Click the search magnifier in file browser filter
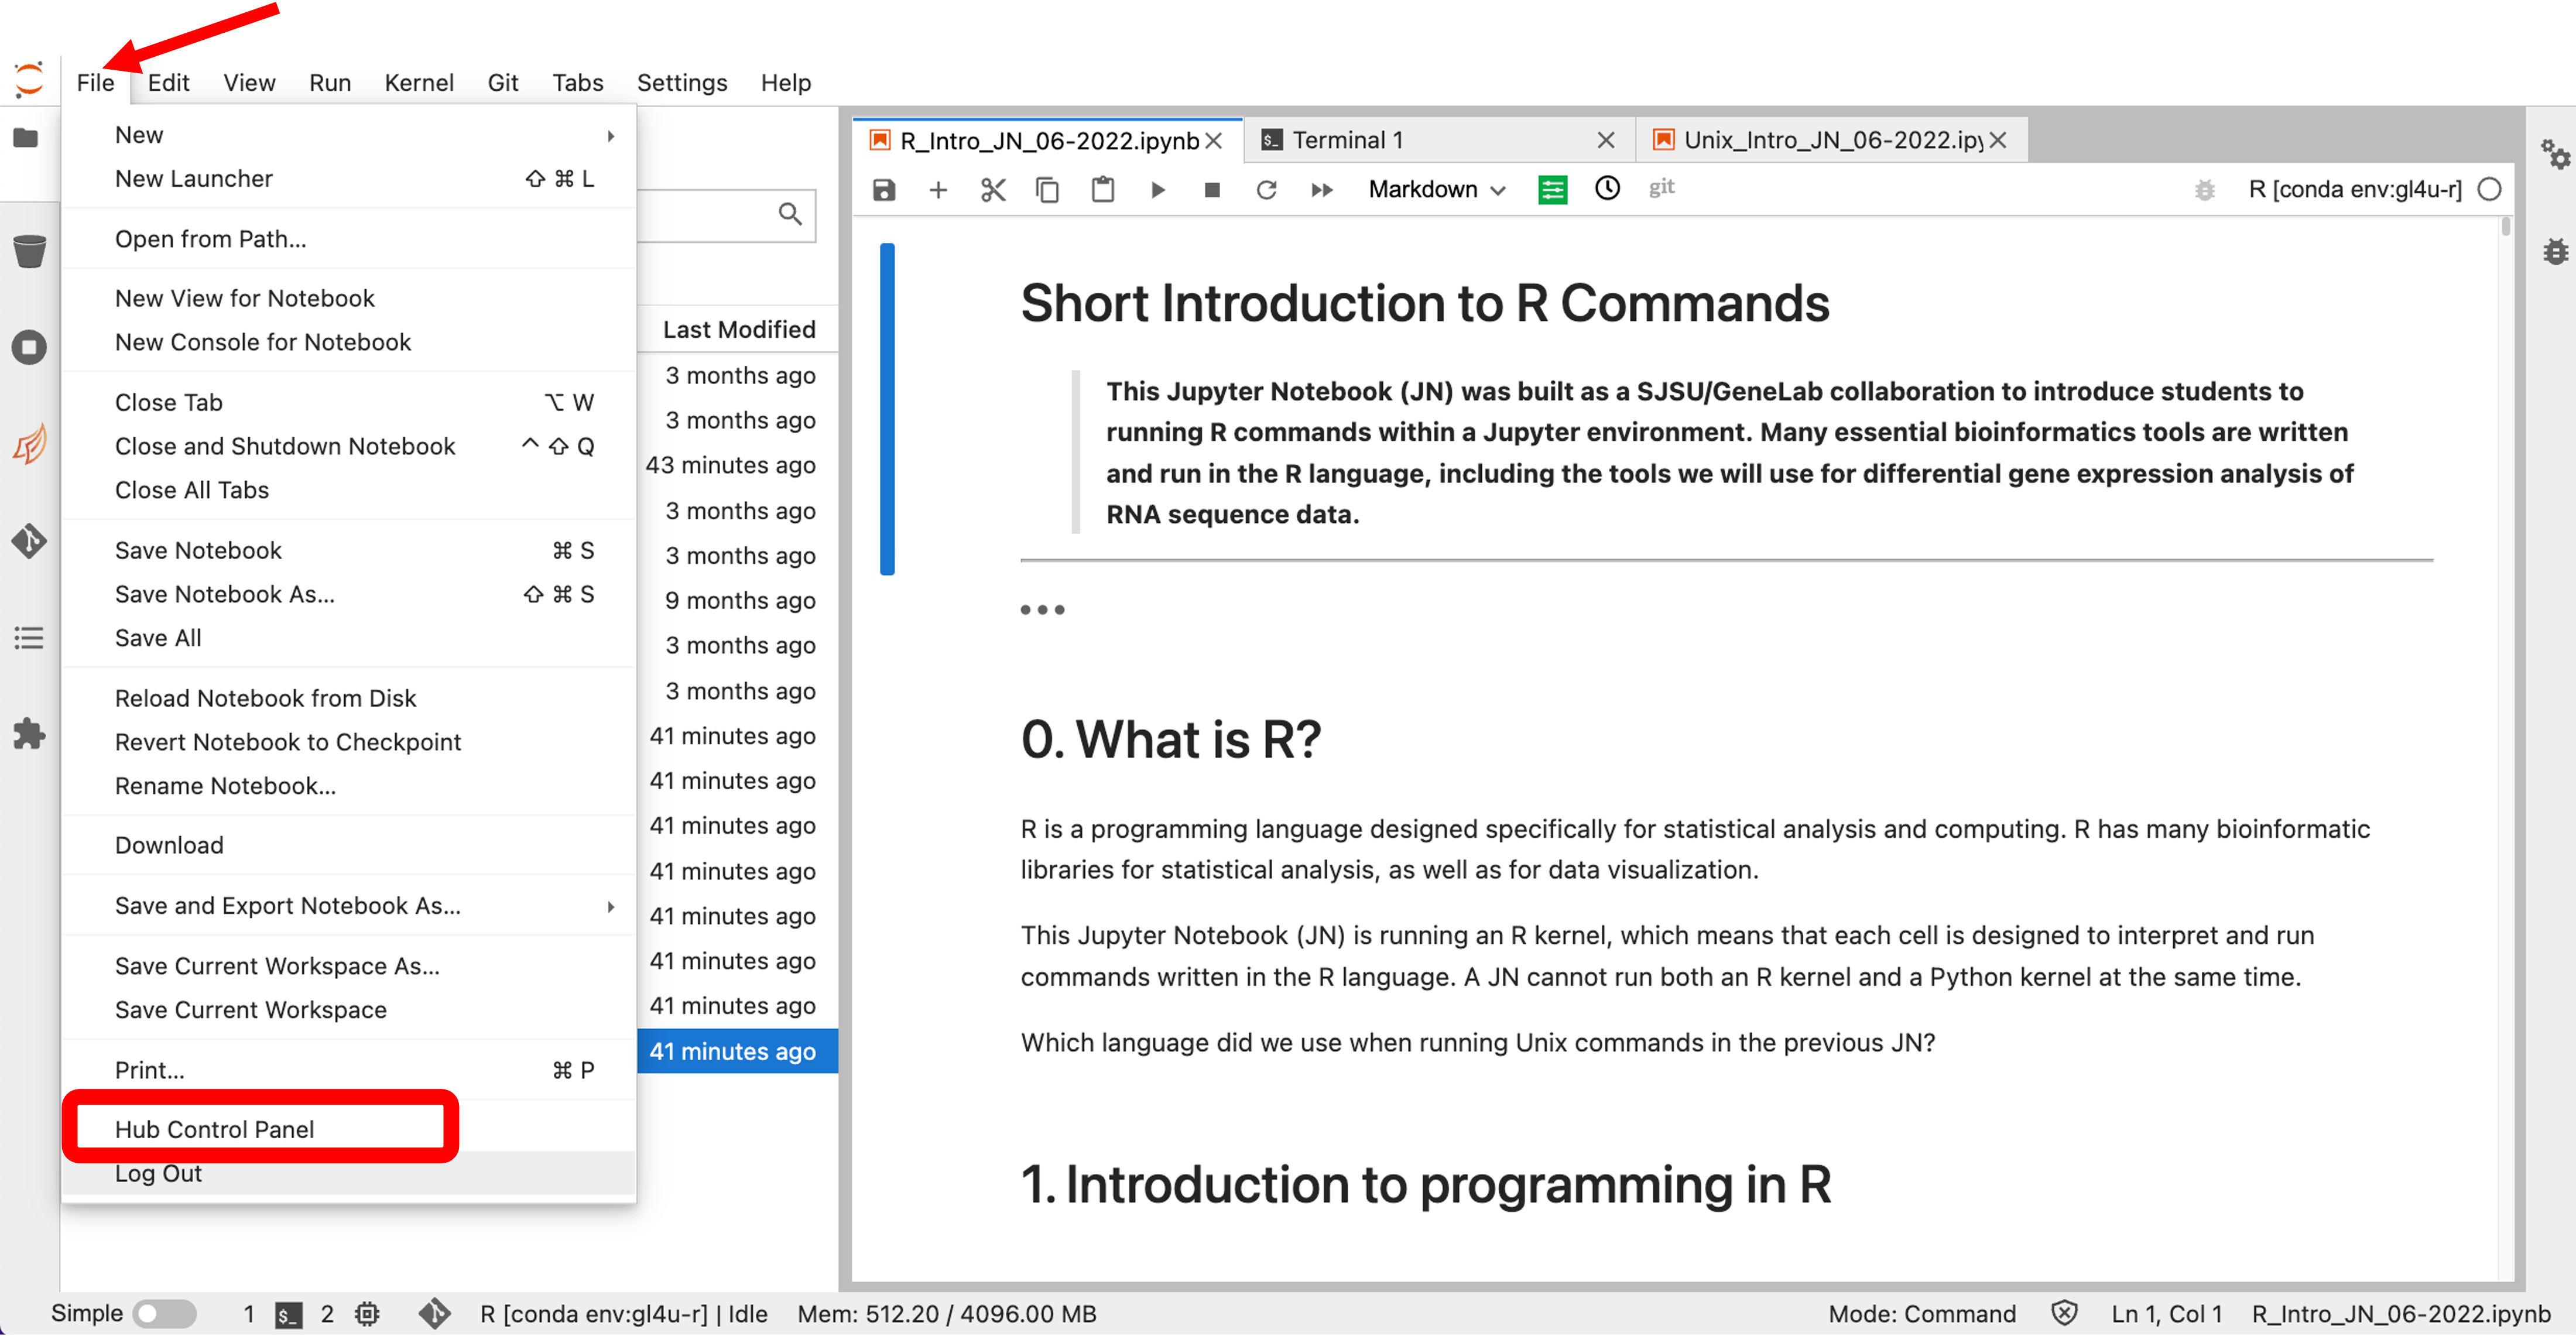The width and height of the screenshot is (2576, 1336). coord(790,214)
